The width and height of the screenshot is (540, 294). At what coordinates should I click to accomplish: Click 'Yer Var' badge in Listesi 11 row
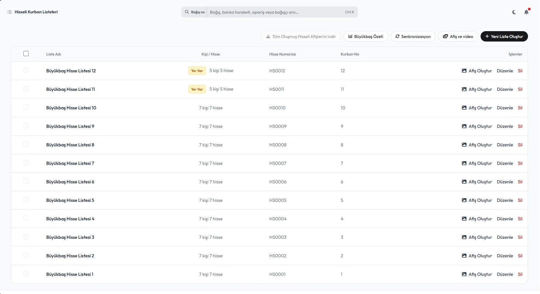197,89
